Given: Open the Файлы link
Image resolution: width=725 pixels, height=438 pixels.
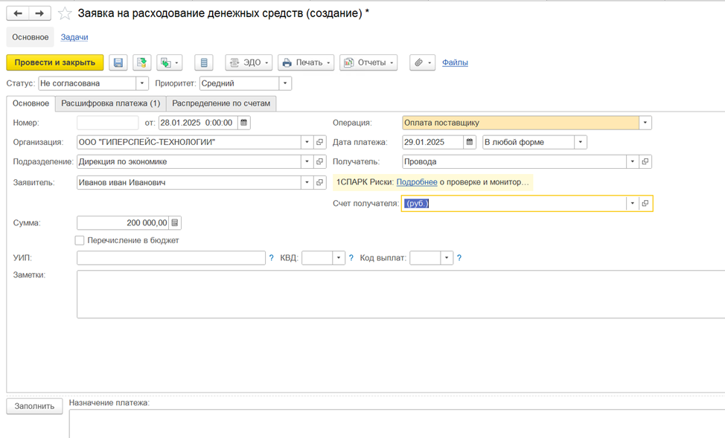Looking at the screenshot, I should [x=455, y=62].
